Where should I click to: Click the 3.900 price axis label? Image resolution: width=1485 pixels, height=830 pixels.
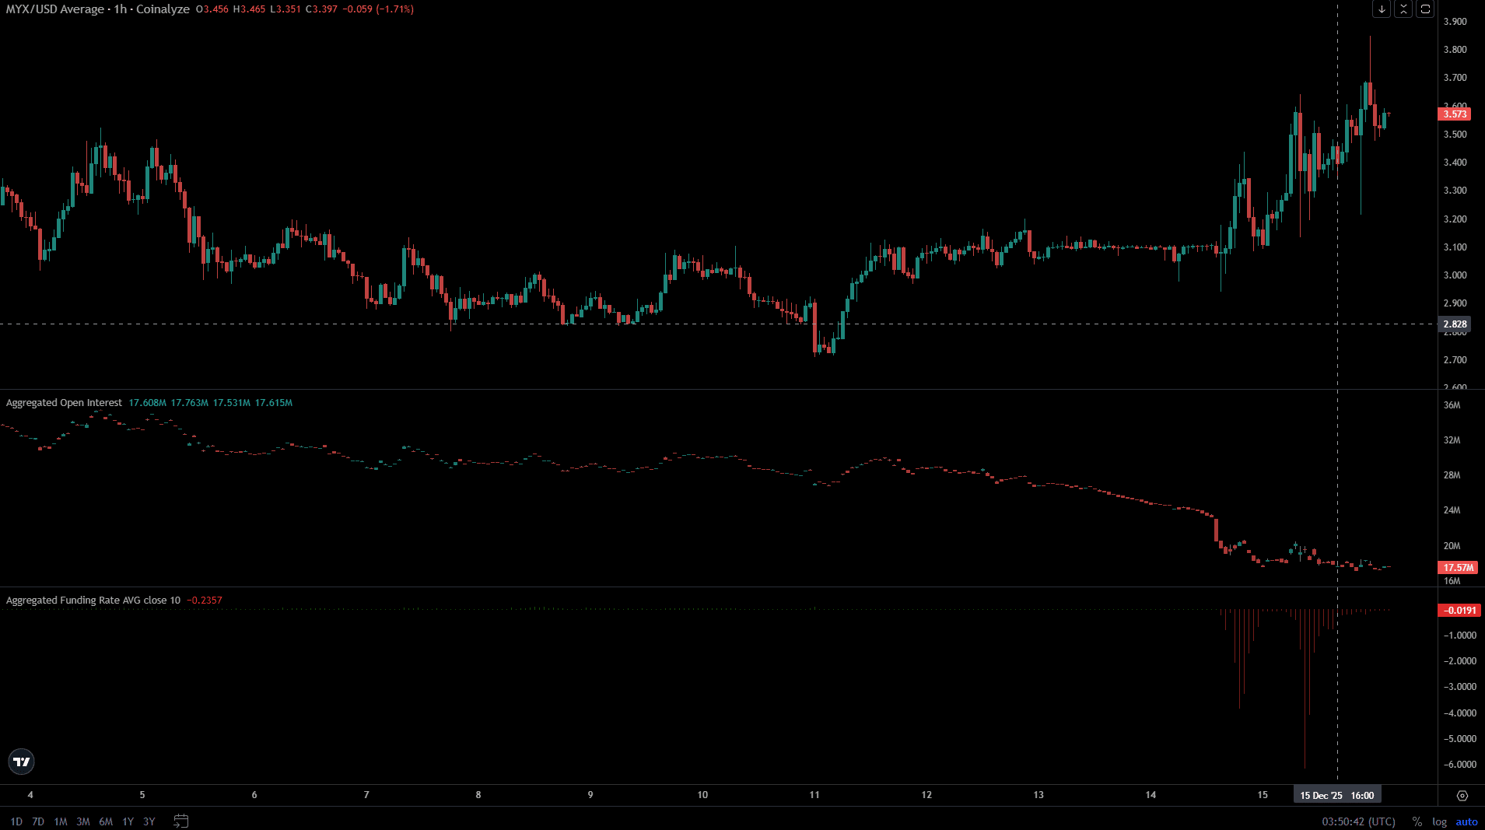[1455, 22]
